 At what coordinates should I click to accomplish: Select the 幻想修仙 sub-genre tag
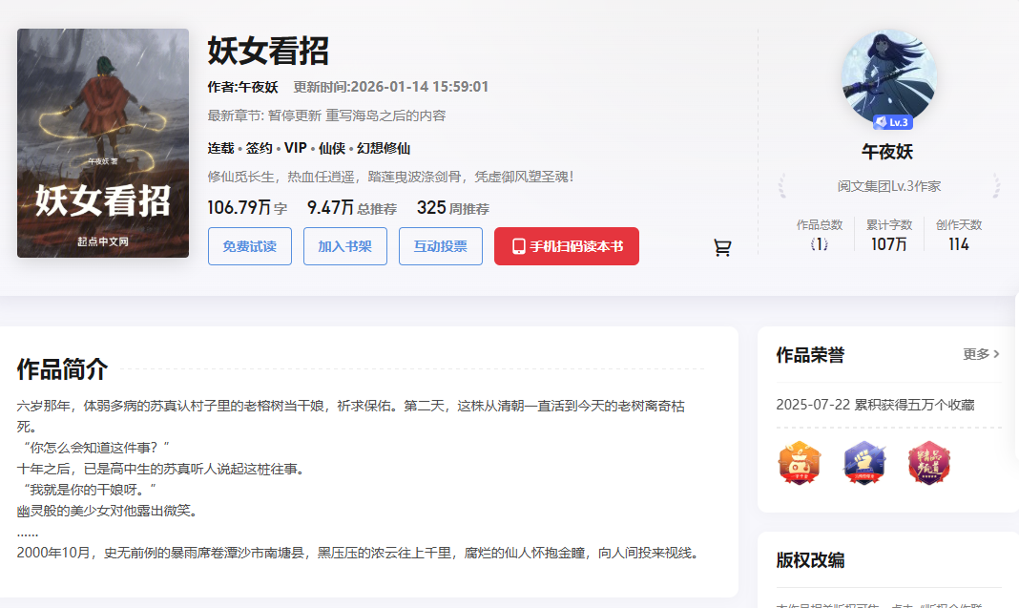coord(384,148)
